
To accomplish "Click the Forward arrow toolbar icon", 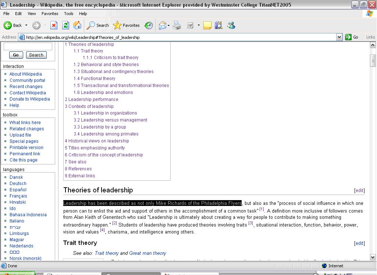I will point(36,25).
